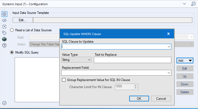The width and height of the screenshot is (198, 109).
Task: Open the Value Type String dropdown
Action: coord(76,60)
